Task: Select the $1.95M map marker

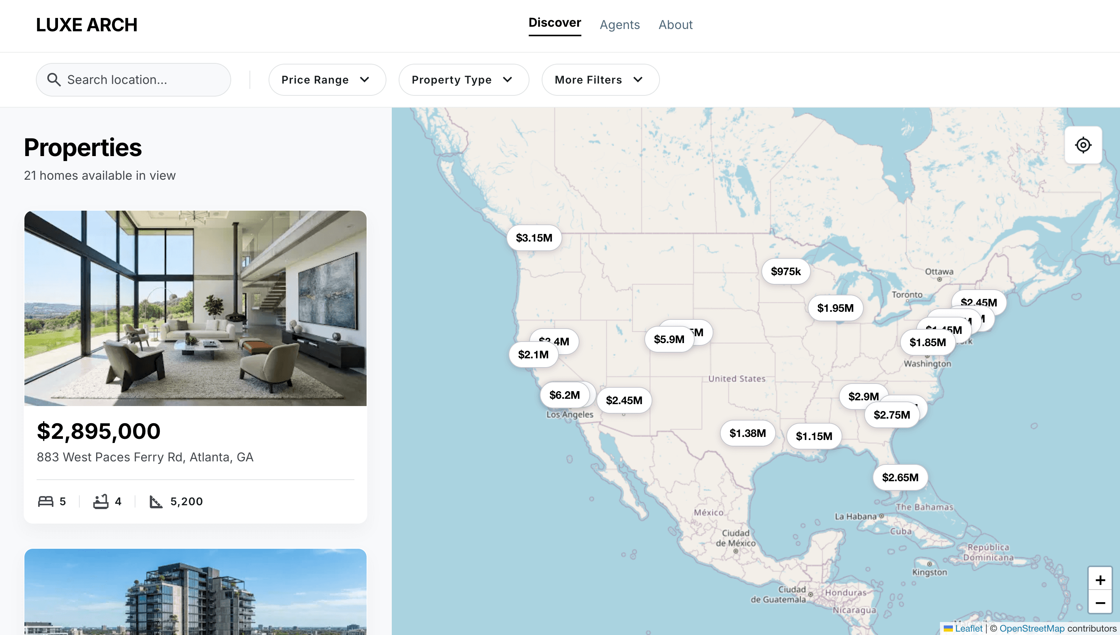Action: click(x=835, y=308)
